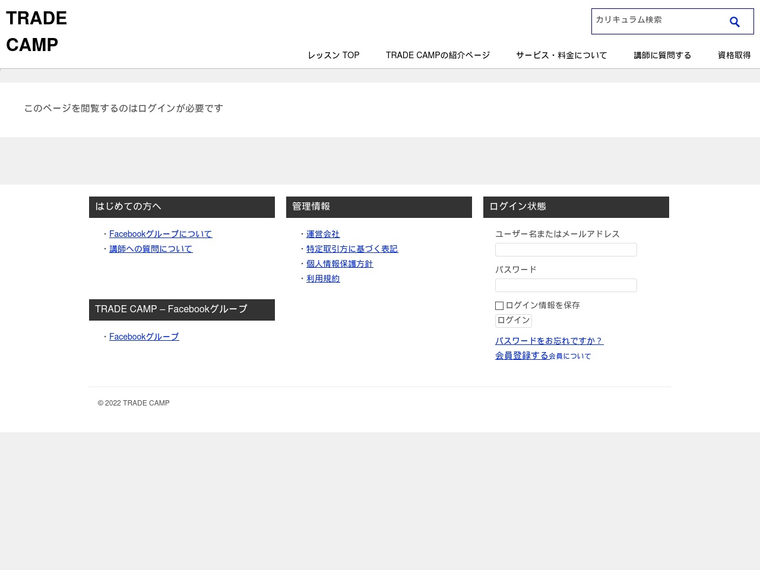This screenshot has width=760, height=570.
Task: Open 利用規約 link
Action: 323,278
